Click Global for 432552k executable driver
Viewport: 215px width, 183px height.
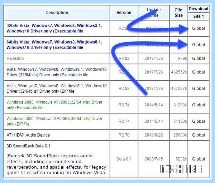click(x=199, y=72)
